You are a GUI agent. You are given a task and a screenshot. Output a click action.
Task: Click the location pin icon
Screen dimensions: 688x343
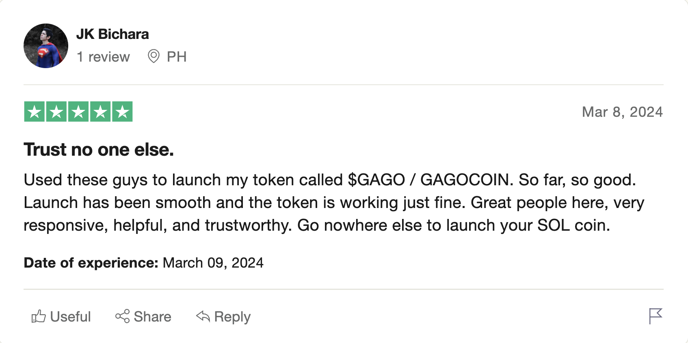[154, 56]
